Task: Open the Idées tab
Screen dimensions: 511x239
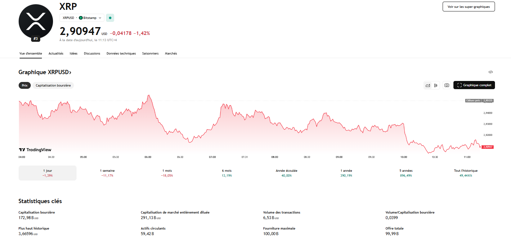Action: (74, 54)
